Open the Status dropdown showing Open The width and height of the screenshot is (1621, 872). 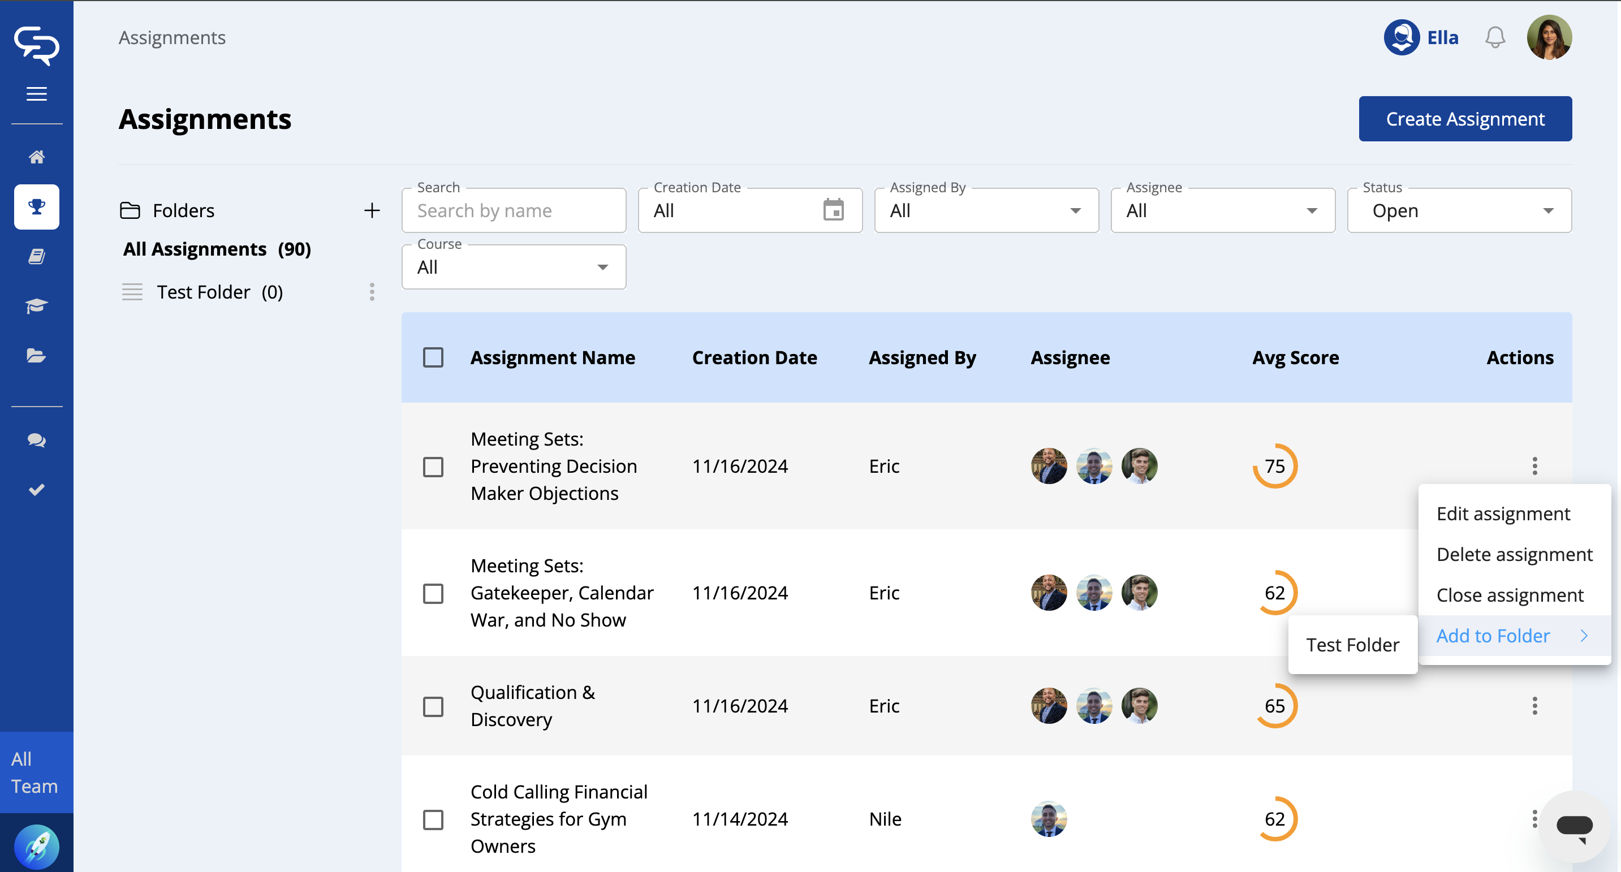(1459, 211)
